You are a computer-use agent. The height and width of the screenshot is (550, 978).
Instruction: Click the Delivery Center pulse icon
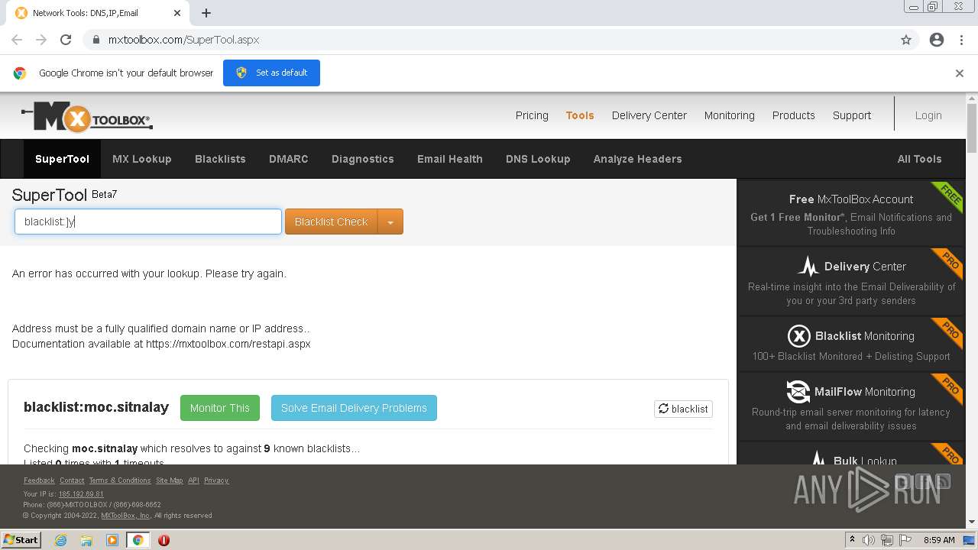click(x=808, y=267)
